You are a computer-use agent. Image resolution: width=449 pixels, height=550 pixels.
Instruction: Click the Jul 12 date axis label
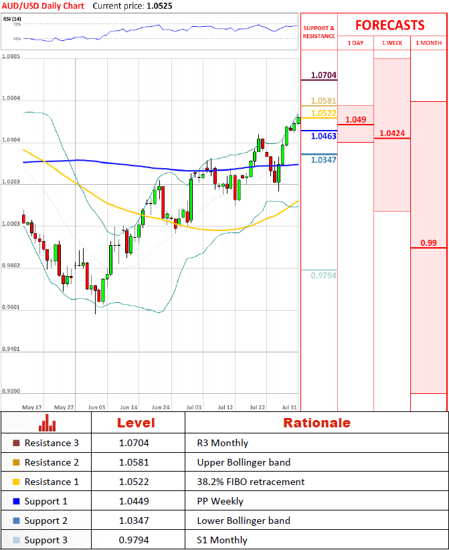click(226, 407)
